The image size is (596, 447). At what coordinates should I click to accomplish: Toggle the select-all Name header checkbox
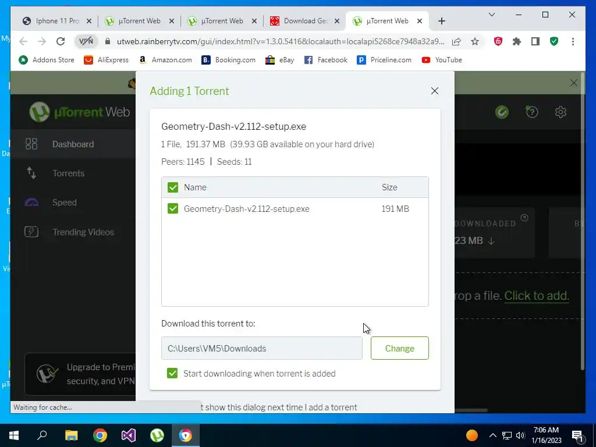[172, 187]
